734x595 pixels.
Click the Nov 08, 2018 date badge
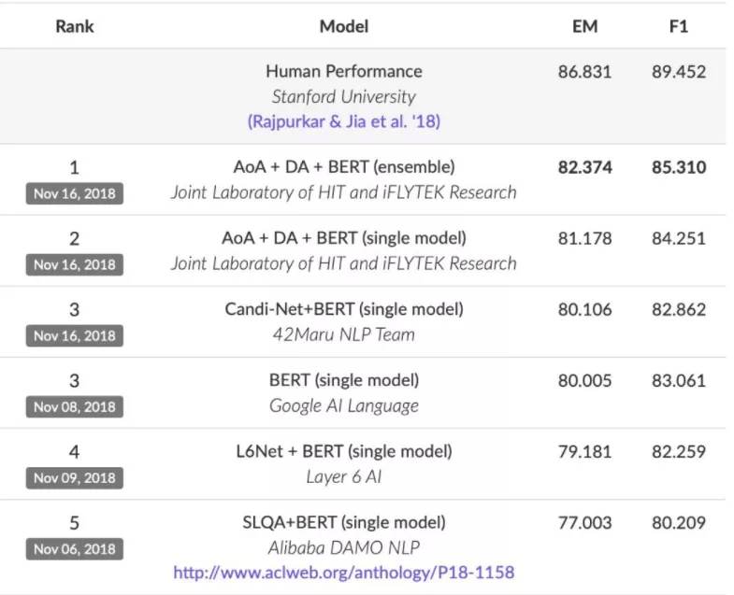pyautogui.click(x=75, y=406)
